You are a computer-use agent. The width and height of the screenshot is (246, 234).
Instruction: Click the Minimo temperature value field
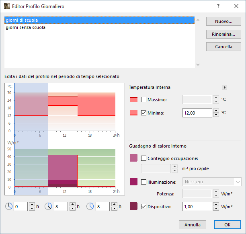point(197,113)
